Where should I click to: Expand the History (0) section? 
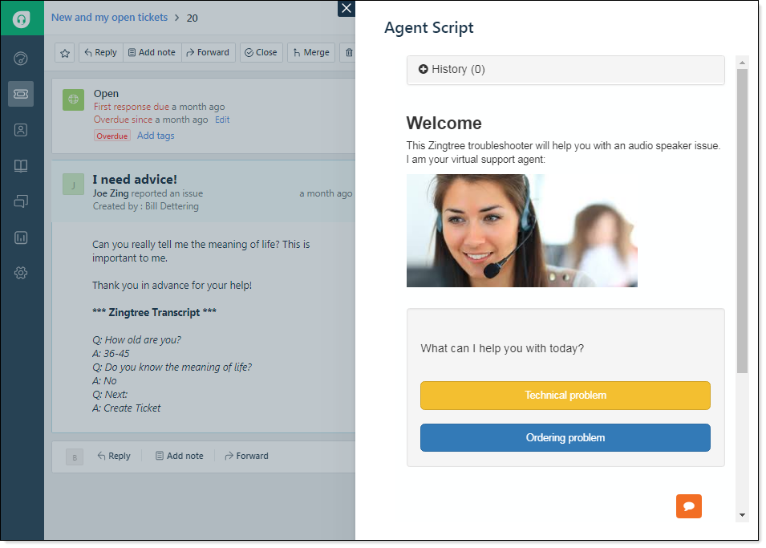point(451,69)
